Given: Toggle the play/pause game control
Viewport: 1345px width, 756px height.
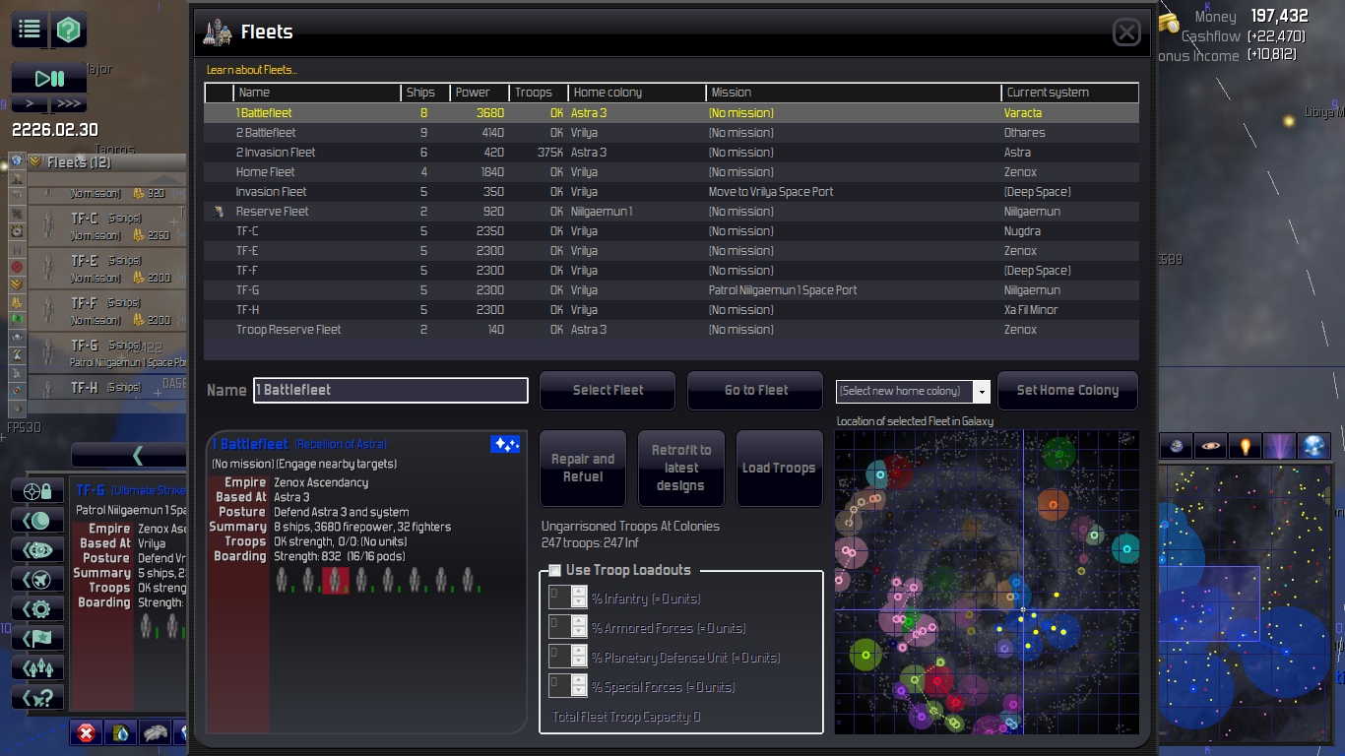Looking at the screenshot, I should pos(49,79).
